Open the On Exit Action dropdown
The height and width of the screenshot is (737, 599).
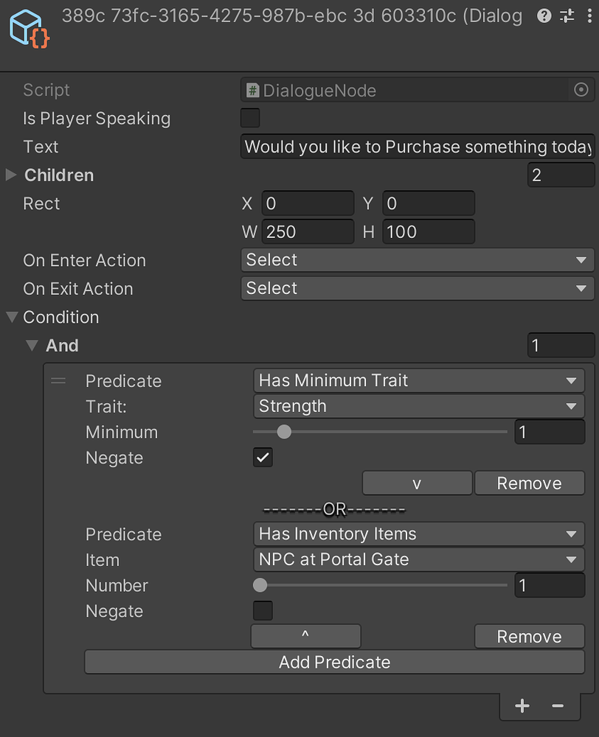coord(418,288)
